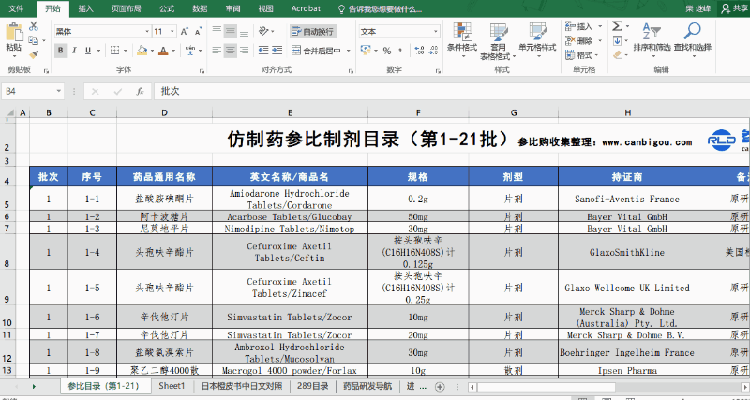Click the horizontal scrollbar thumb
This screenshot has width=750, height=400.
(547, 387)
